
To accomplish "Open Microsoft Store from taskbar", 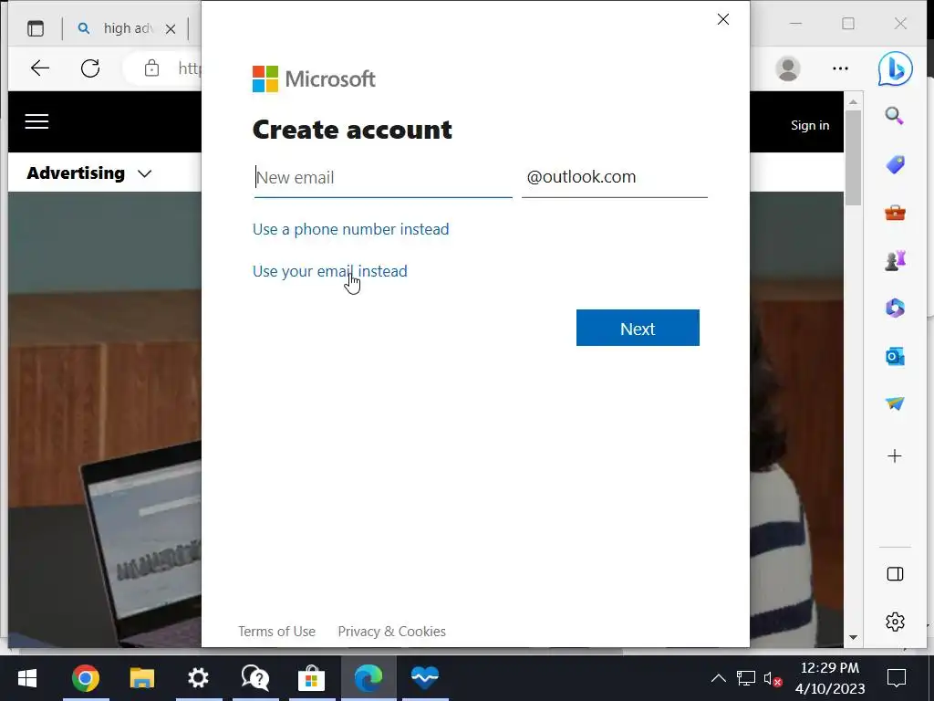I will click(312, 678).
